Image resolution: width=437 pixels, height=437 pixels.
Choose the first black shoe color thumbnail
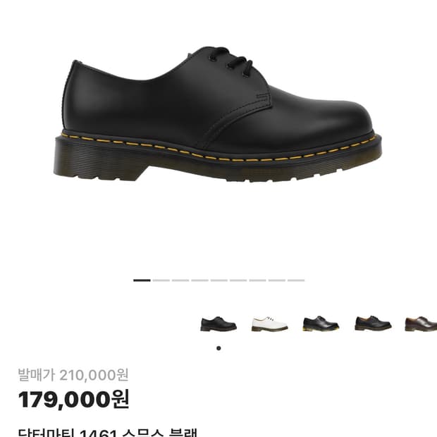click(218, 324)
